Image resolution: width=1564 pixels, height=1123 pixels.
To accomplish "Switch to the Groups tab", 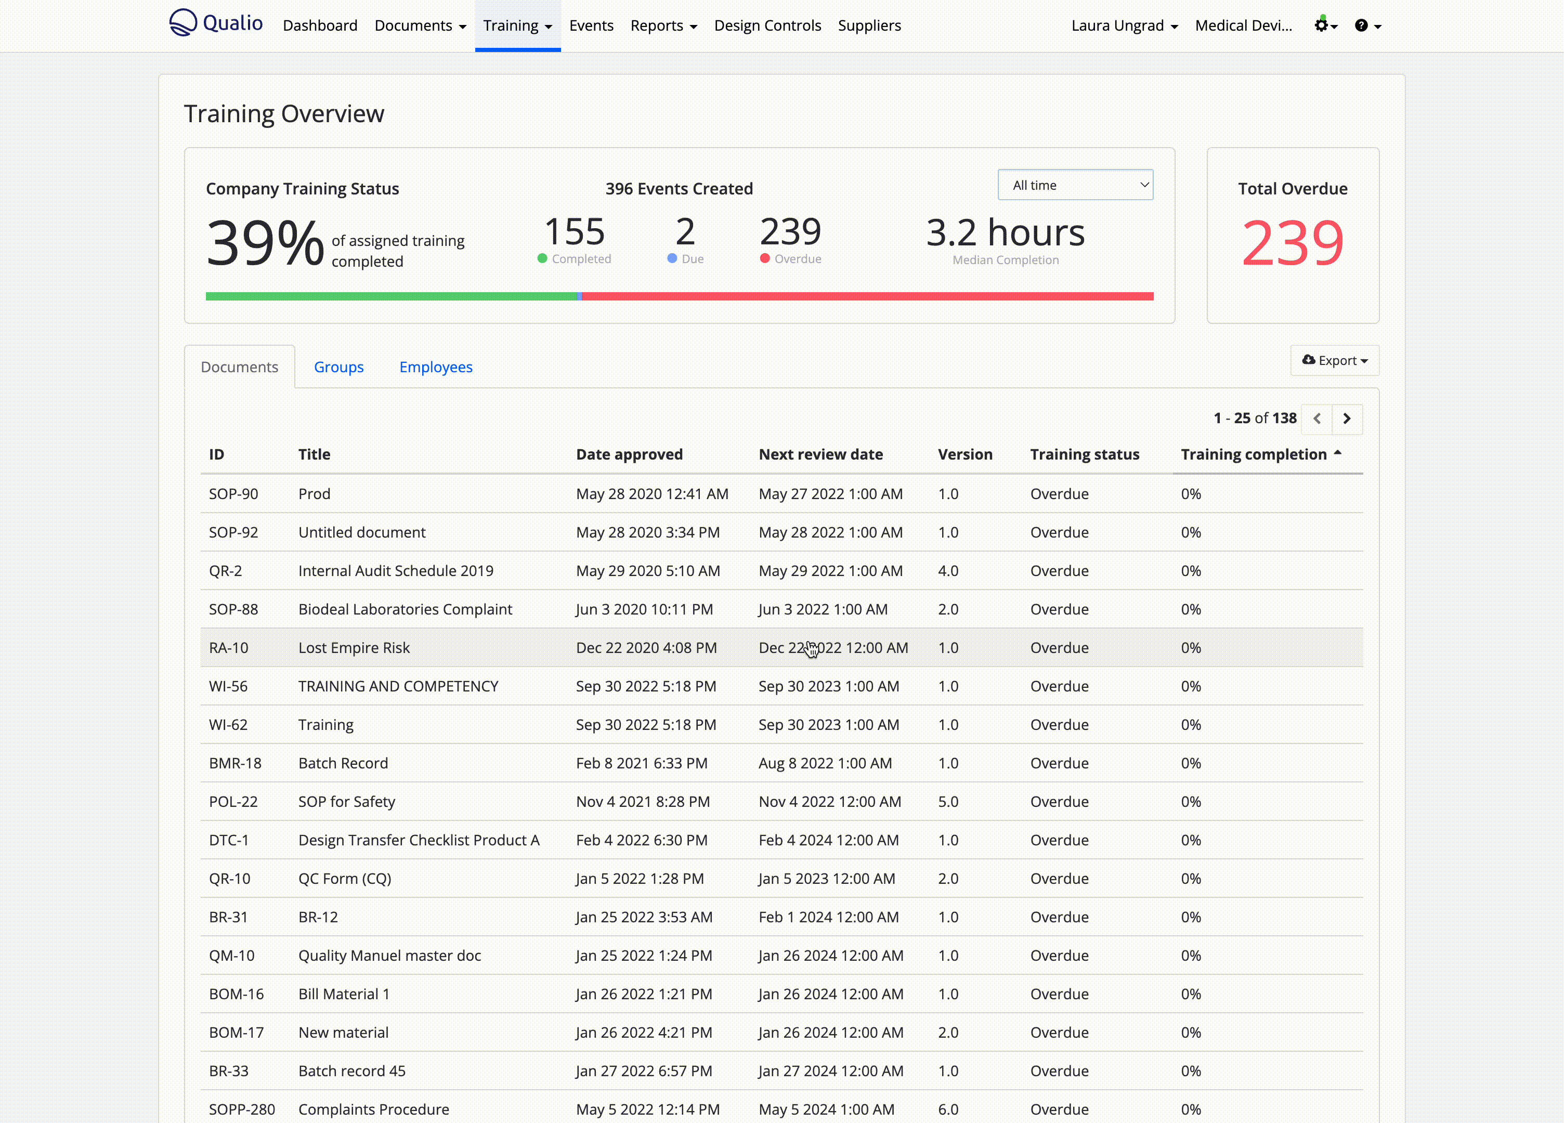I will 338,367.
